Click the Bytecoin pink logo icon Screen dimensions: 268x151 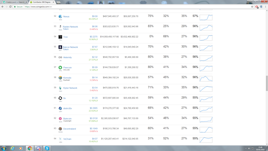click(60, 118)
